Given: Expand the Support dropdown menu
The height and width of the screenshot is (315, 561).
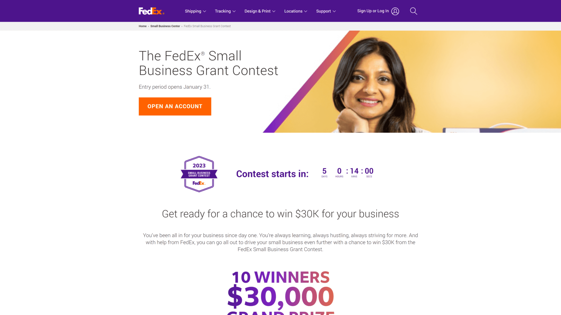Looking at the screenshot, I should point(326,11).
